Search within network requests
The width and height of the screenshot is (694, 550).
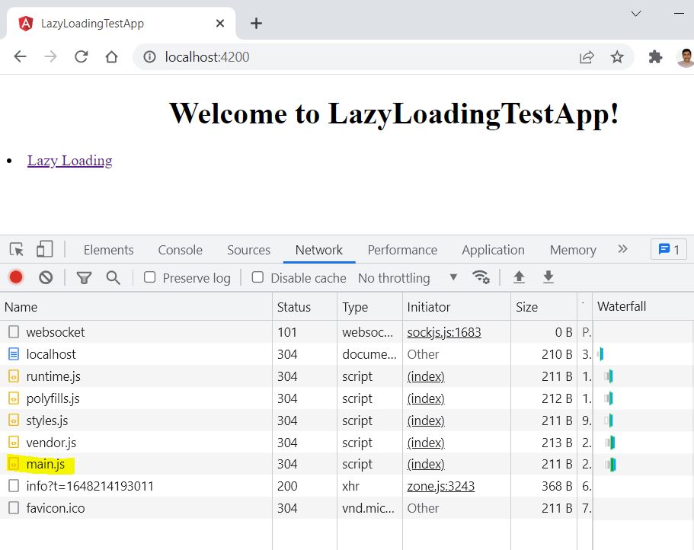pos(113,277)
